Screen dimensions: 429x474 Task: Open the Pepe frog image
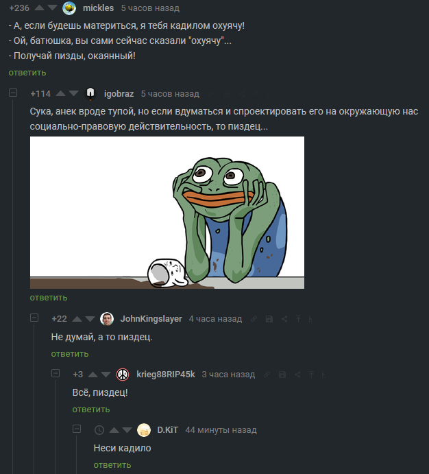(167, 213)
